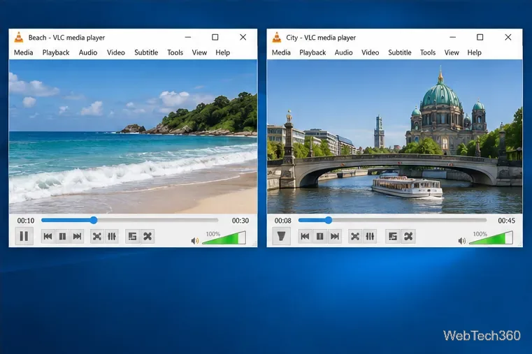Image resolution: width=532 pixels, height=354 pixels.
Task: Open Playback menu in Beach window
Action: point(56,52)
